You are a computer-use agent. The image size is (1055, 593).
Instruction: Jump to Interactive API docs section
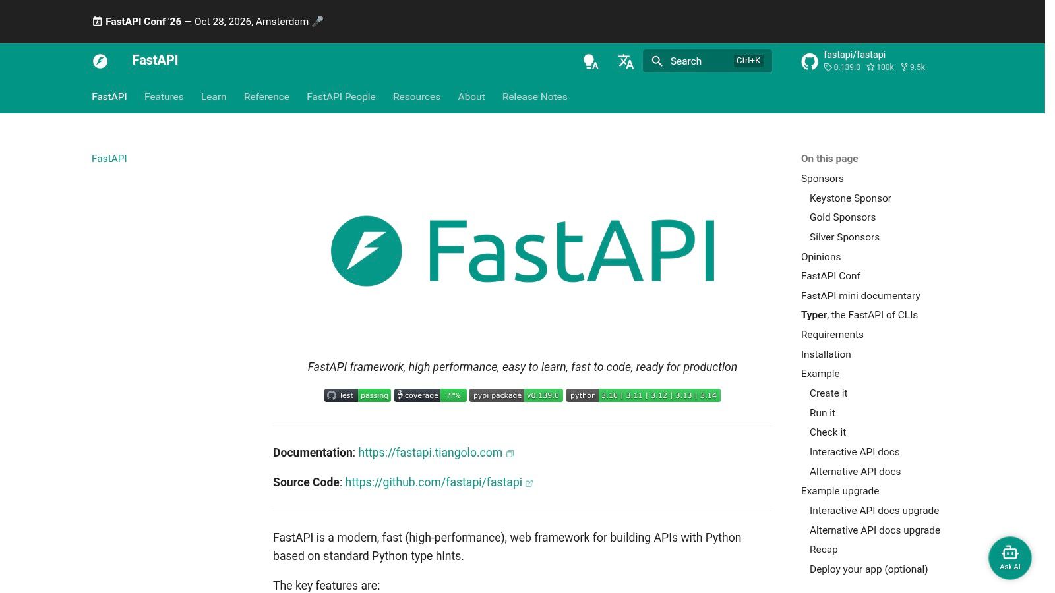[x=855, y=452]
